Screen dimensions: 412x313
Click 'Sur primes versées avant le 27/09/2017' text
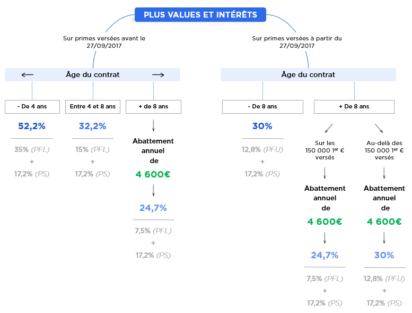[x=104, y=42]
